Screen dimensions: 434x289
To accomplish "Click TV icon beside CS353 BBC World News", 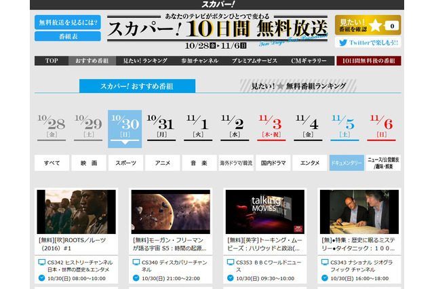I will 230,262.
